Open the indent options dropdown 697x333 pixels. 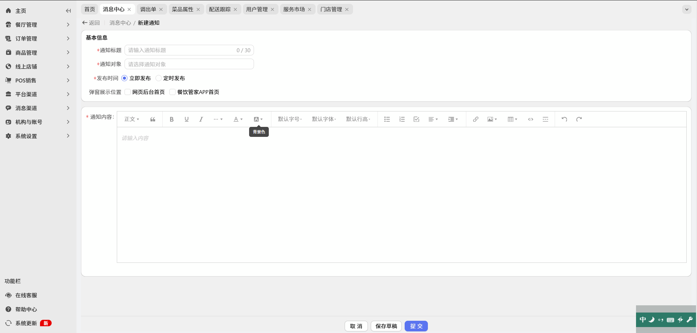tap(453, 119)
